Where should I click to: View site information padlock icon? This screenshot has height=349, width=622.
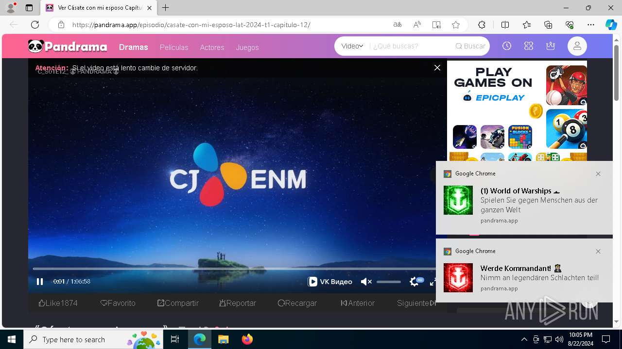point(61,25)
